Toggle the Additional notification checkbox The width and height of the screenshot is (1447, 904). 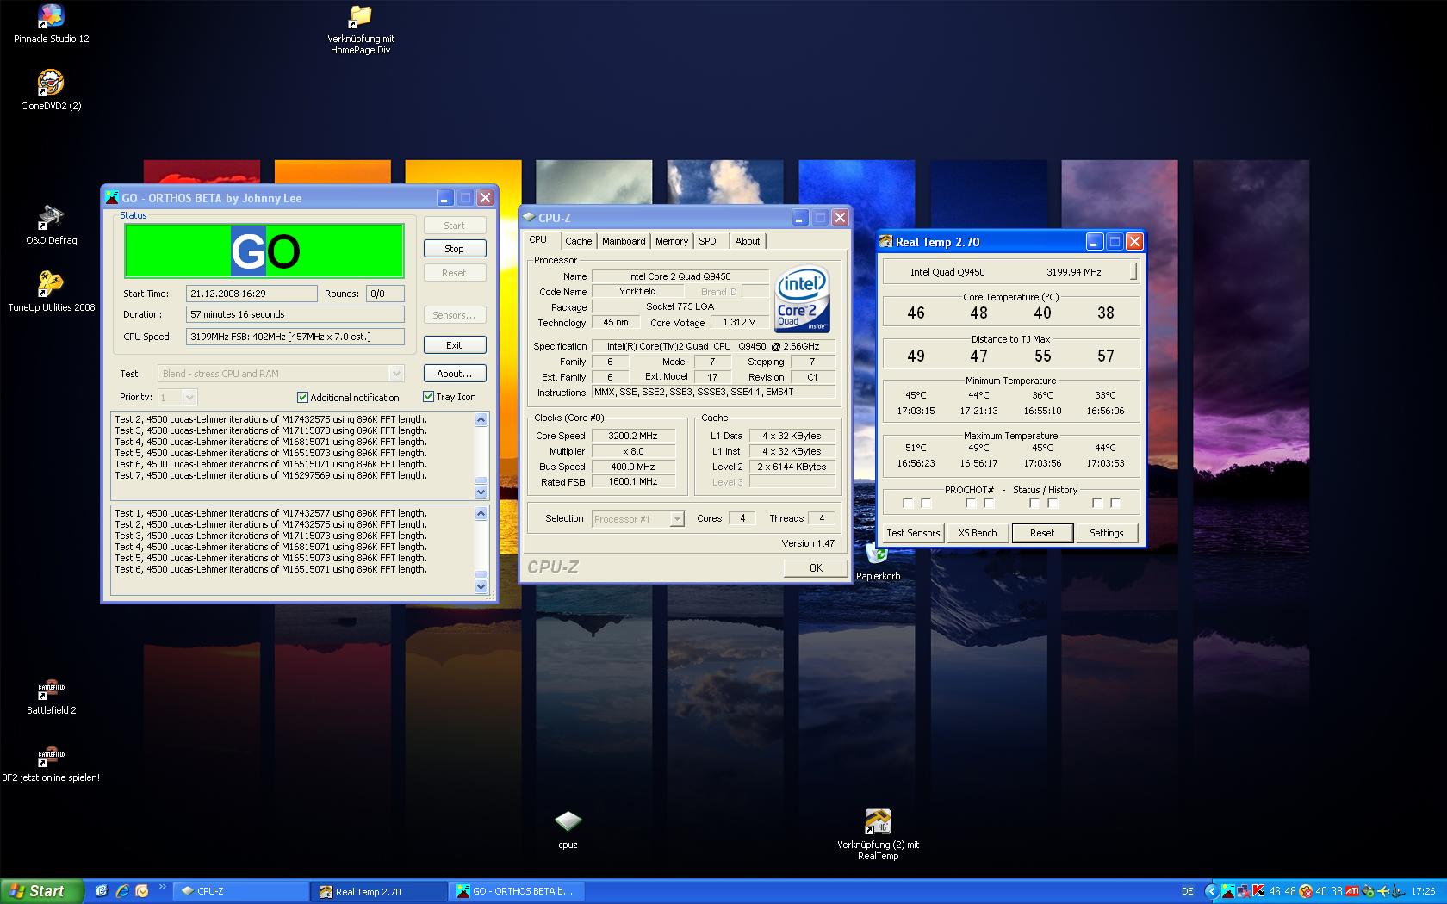[302, 397]
